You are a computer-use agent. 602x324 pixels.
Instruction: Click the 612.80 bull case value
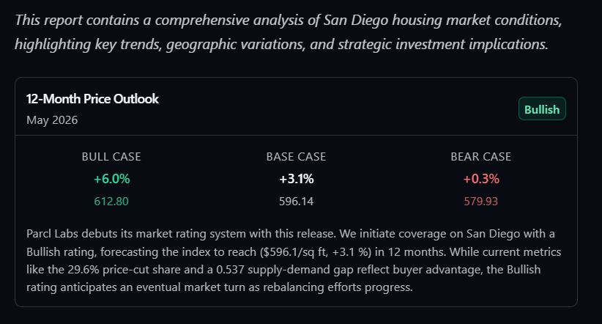point(111,201)
